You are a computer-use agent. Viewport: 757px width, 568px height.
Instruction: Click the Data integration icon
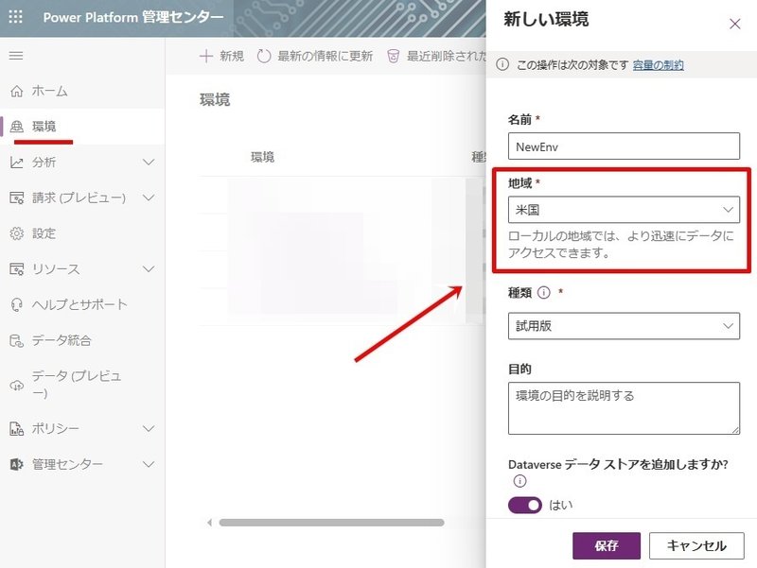coord(16,340)
